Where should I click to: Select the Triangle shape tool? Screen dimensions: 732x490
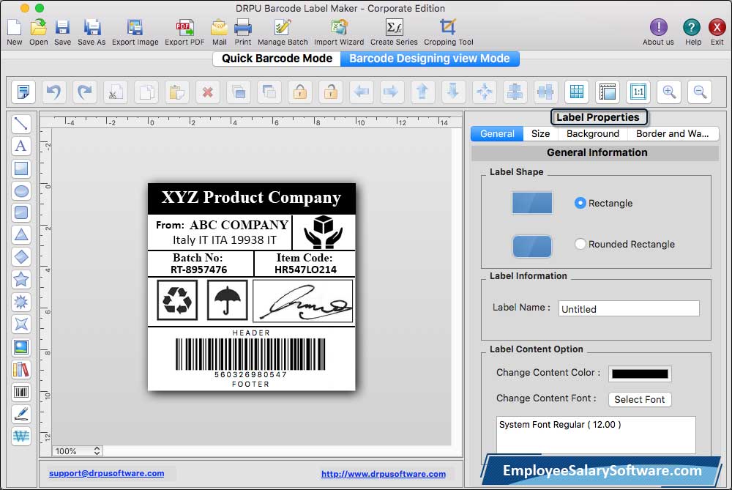click(21, 234)
